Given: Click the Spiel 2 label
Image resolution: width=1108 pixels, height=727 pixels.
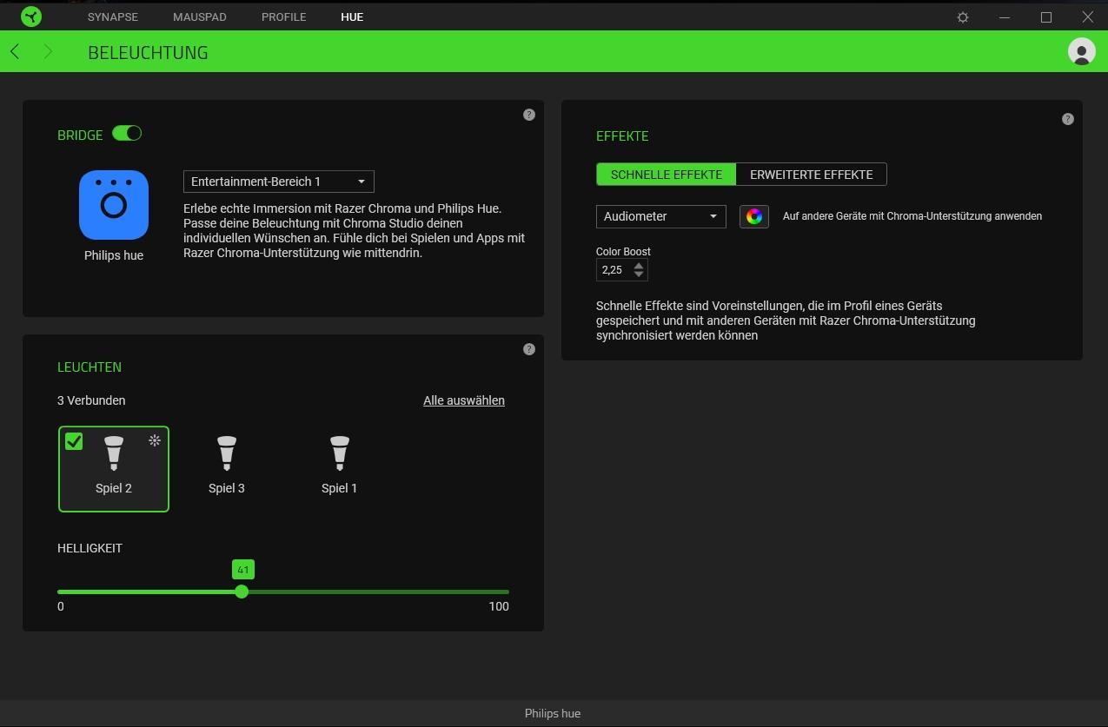Looking at the screenshot, I should [x=114, y=488].
